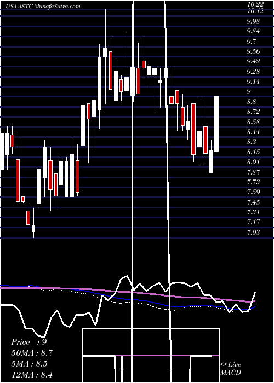Click the 9.98 price axis label

[x=253, y=21]
